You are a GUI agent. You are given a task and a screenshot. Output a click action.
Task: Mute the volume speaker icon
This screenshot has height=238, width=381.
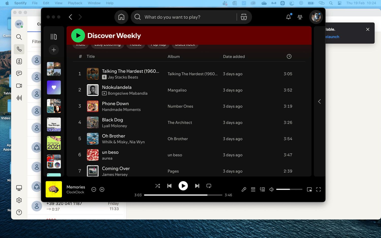click(271, 189)
